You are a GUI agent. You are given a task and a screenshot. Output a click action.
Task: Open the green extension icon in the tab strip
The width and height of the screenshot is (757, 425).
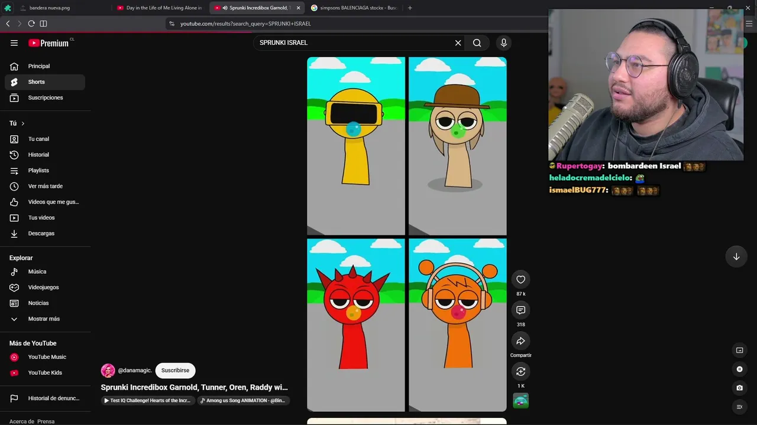[x=8, y=8]
